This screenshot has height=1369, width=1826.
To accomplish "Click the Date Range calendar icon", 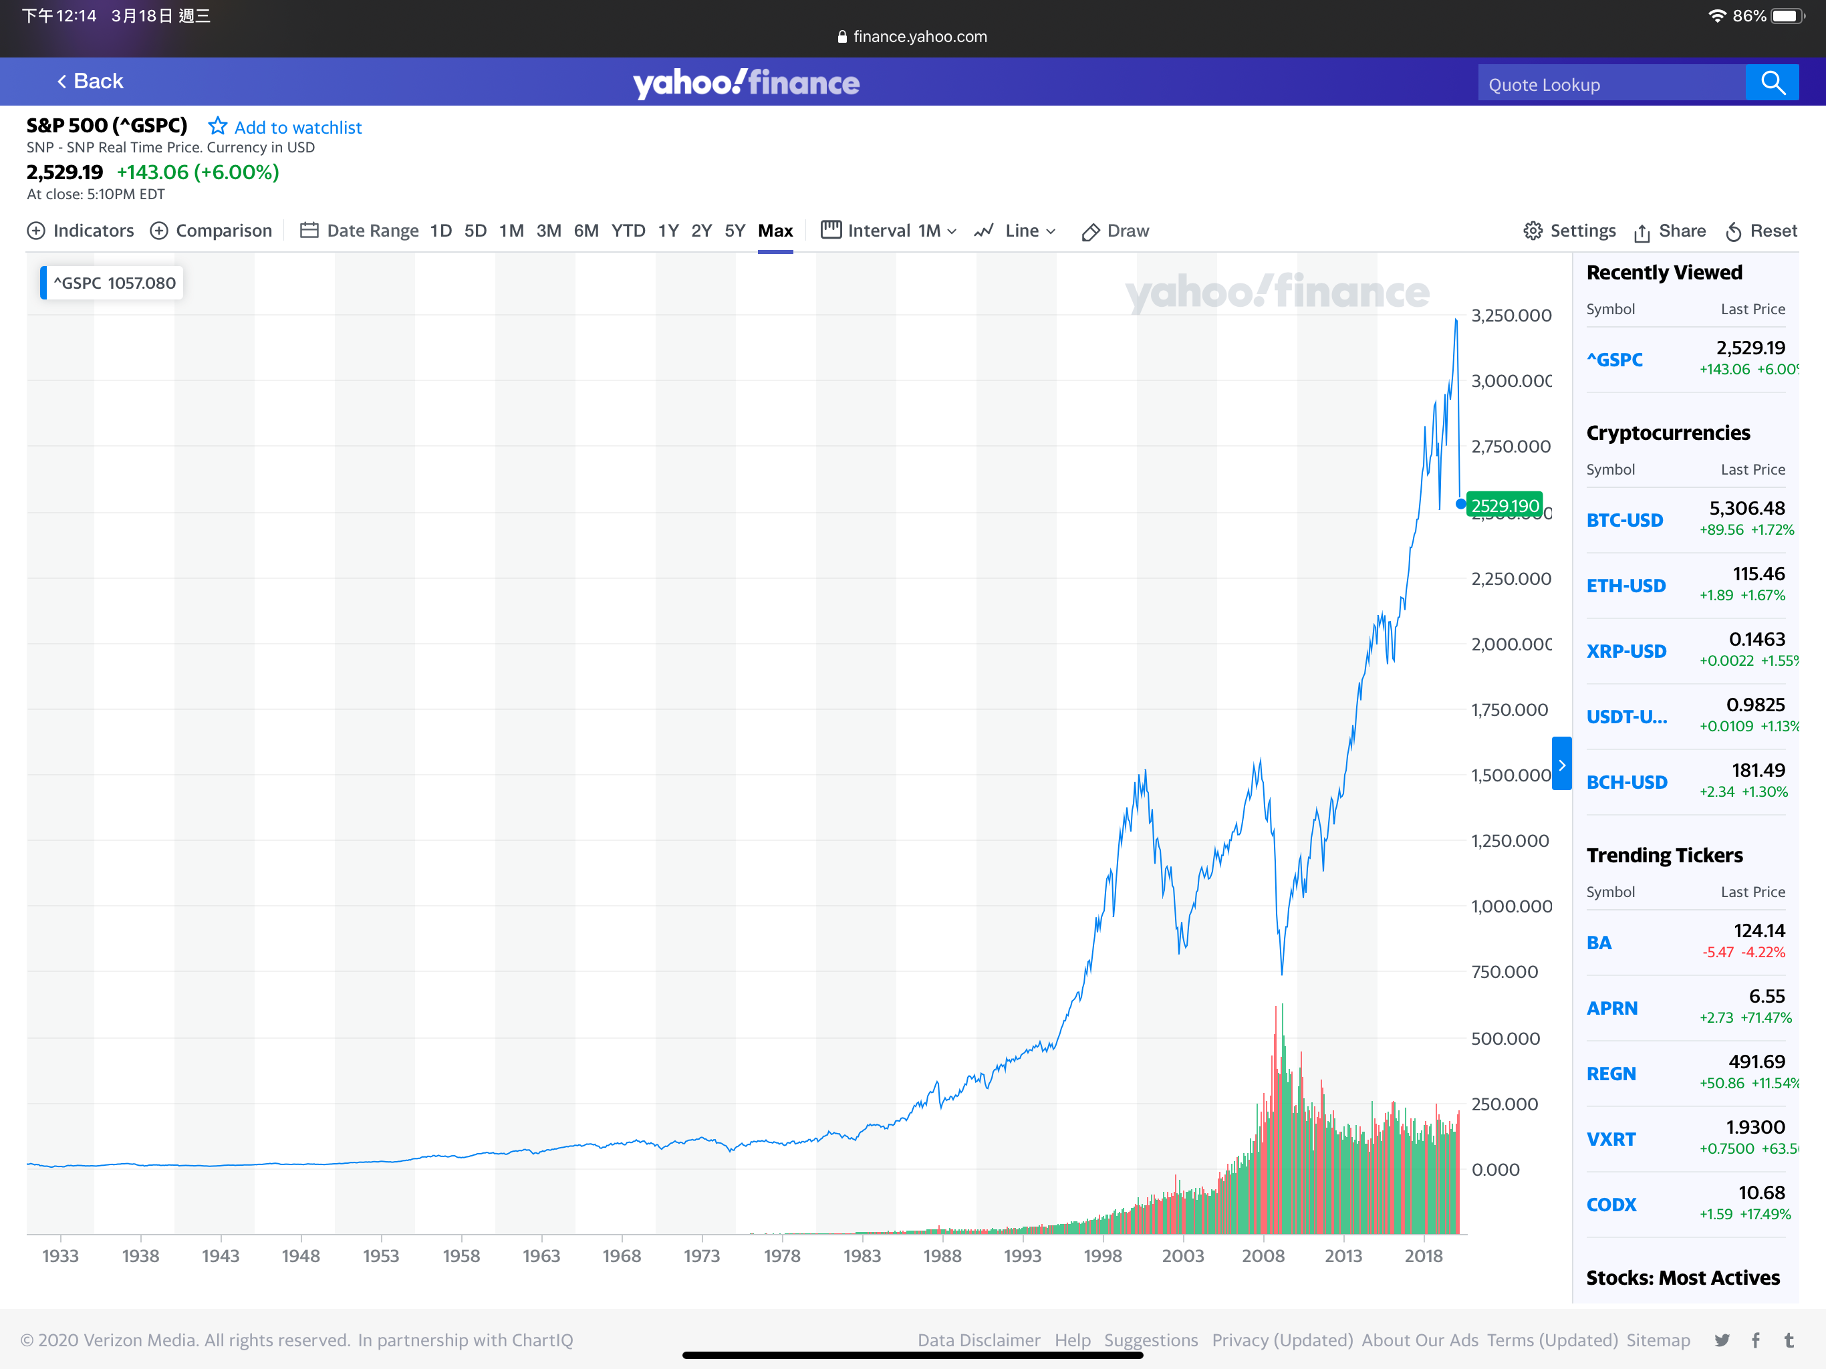I will 309,231.
